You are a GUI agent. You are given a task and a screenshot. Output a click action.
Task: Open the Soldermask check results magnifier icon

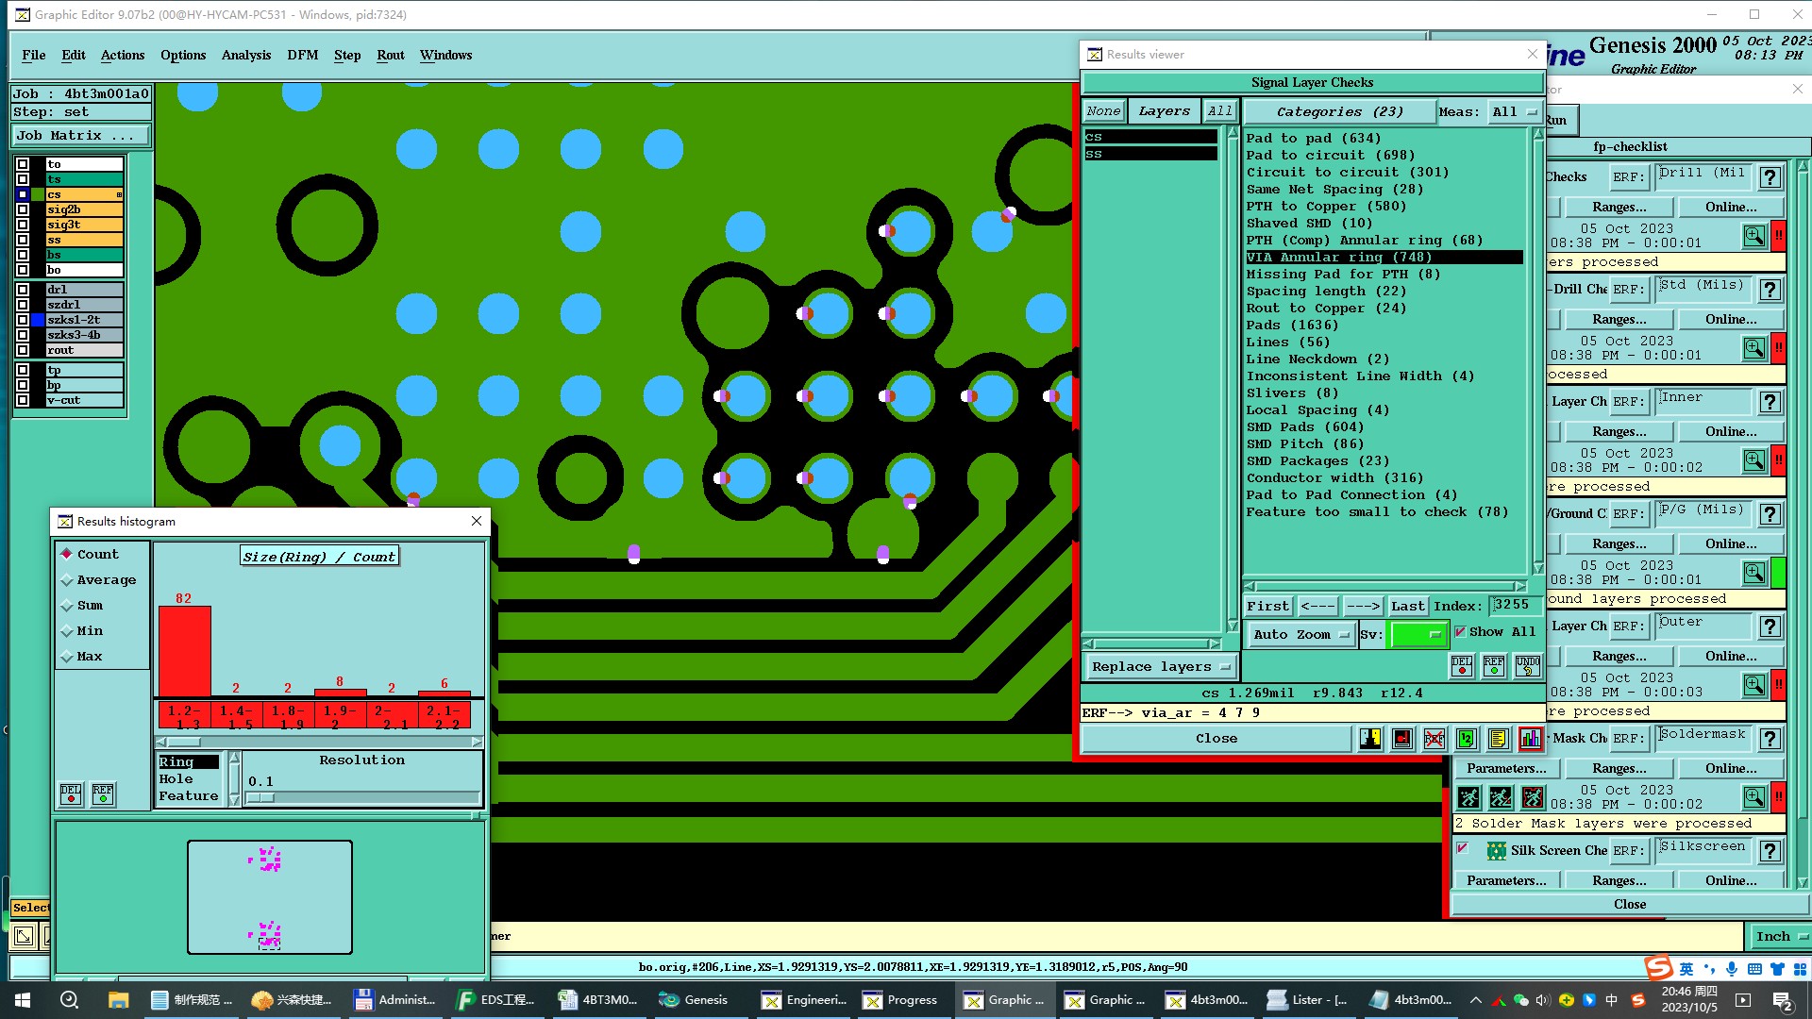click(1753, 797)
